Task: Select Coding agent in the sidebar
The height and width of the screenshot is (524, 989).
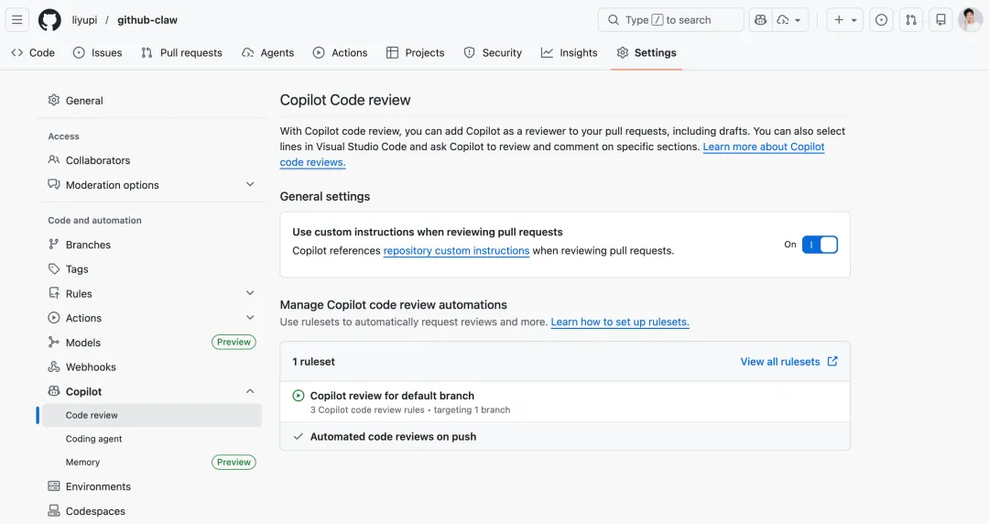Action: tap(94, 439)
